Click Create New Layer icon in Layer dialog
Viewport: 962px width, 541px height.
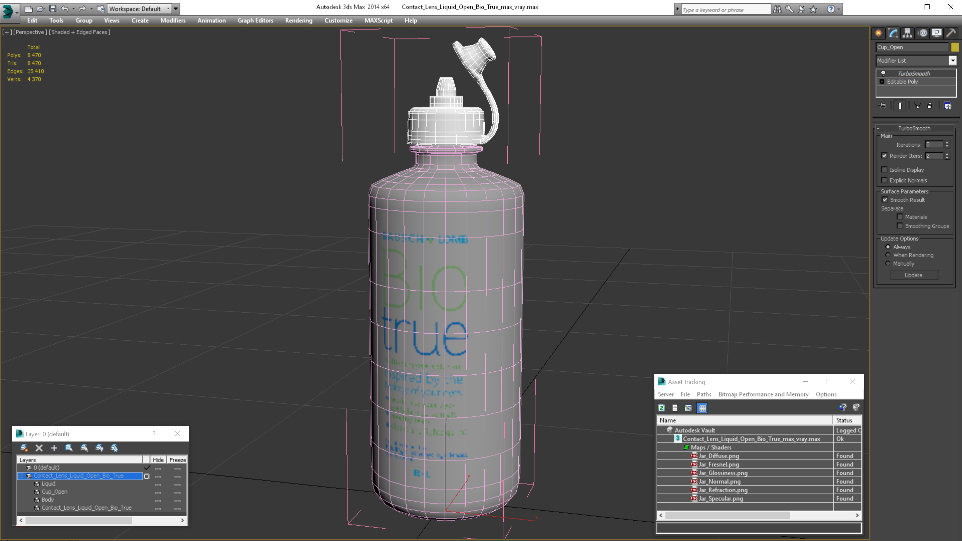24,447
